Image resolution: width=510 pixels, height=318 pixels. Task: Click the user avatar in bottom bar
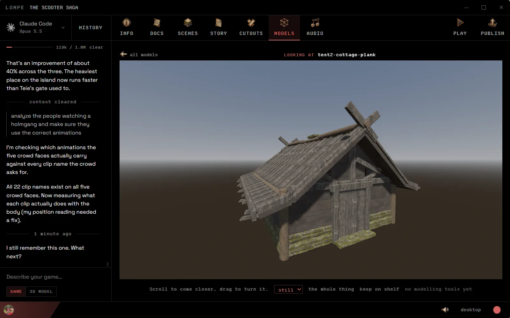pos(9,310)
